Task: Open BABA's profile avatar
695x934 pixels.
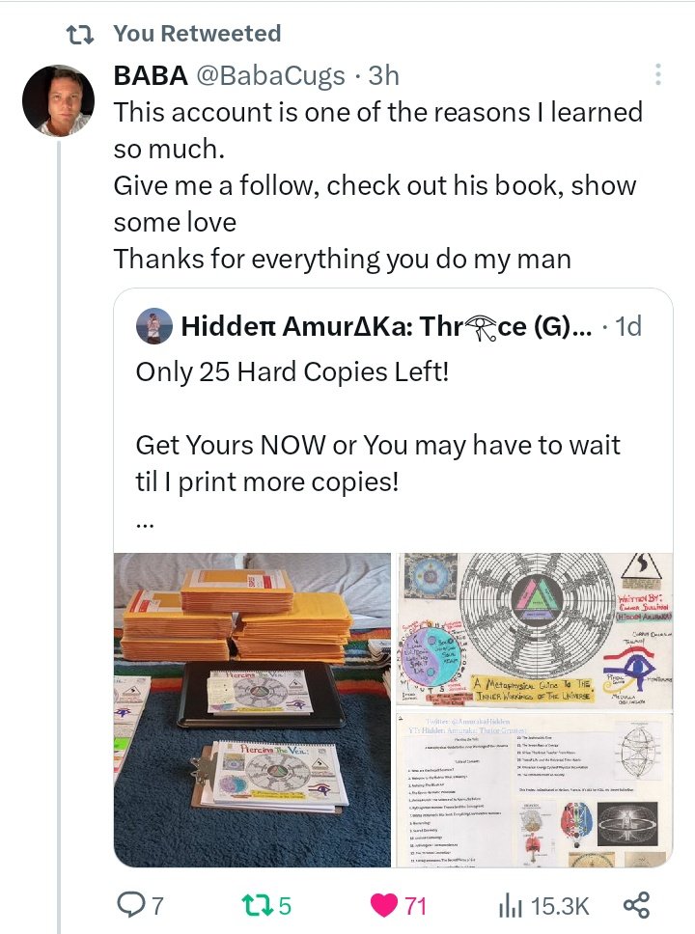Action: 59,100
